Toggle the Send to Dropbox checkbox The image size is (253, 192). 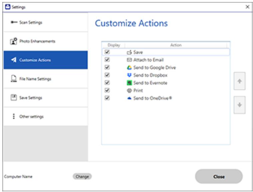pyautogui.click(x=107, y=75)
